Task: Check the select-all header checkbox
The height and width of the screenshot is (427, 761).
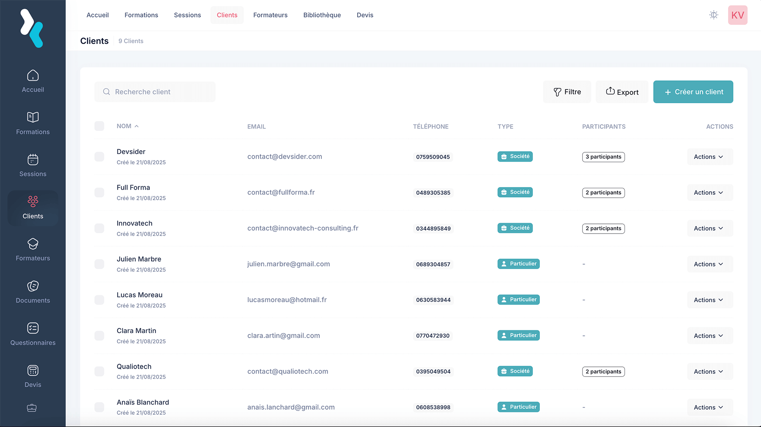Action: pyautogui.click(x=99, y=126)
